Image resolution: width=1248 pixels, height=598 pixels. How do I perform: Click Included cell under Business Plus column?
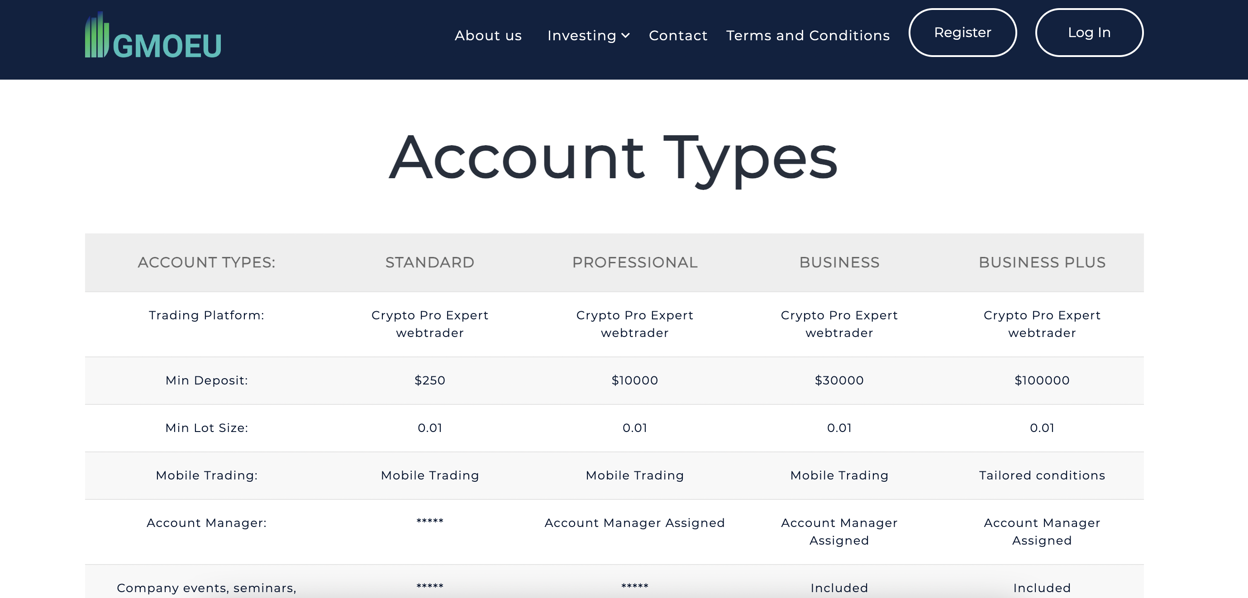click(x=1042, y=588)
